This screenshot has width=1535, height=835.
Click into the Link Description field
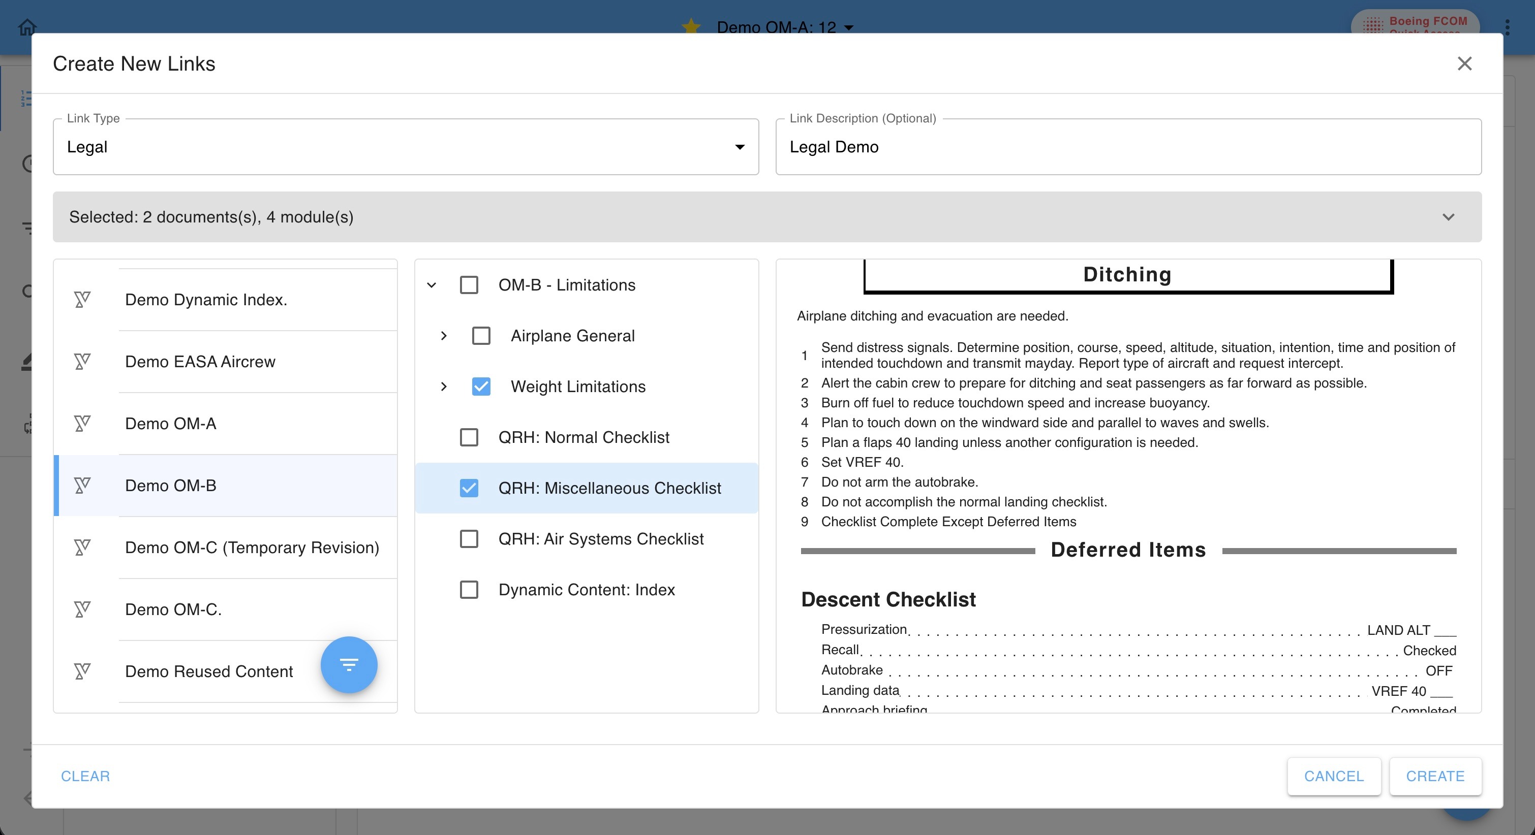click(1127, 147)
